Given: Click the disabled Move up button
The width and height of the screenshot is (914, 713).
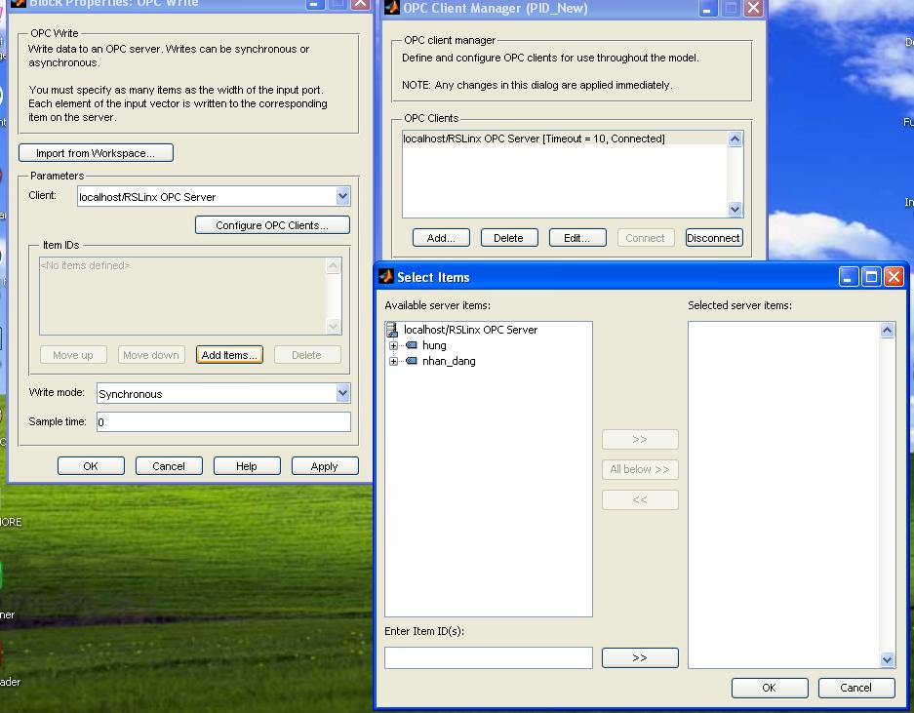Looking at the screenshot, I should 73,354.
